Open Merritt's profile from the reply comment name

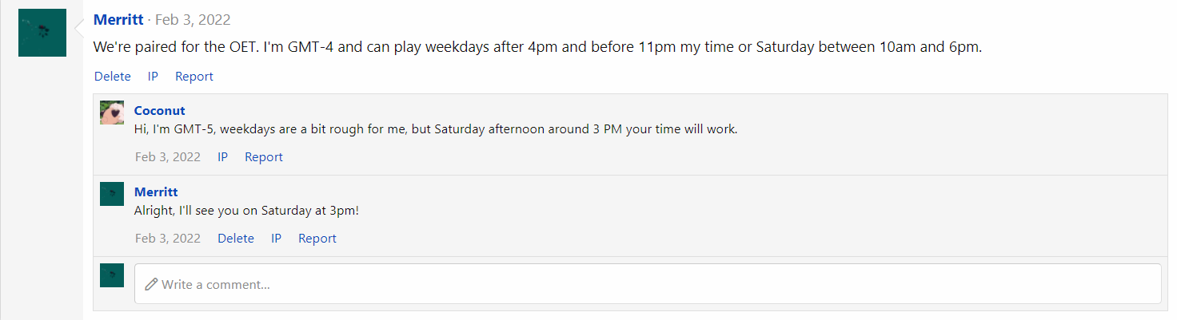[156, 192]
